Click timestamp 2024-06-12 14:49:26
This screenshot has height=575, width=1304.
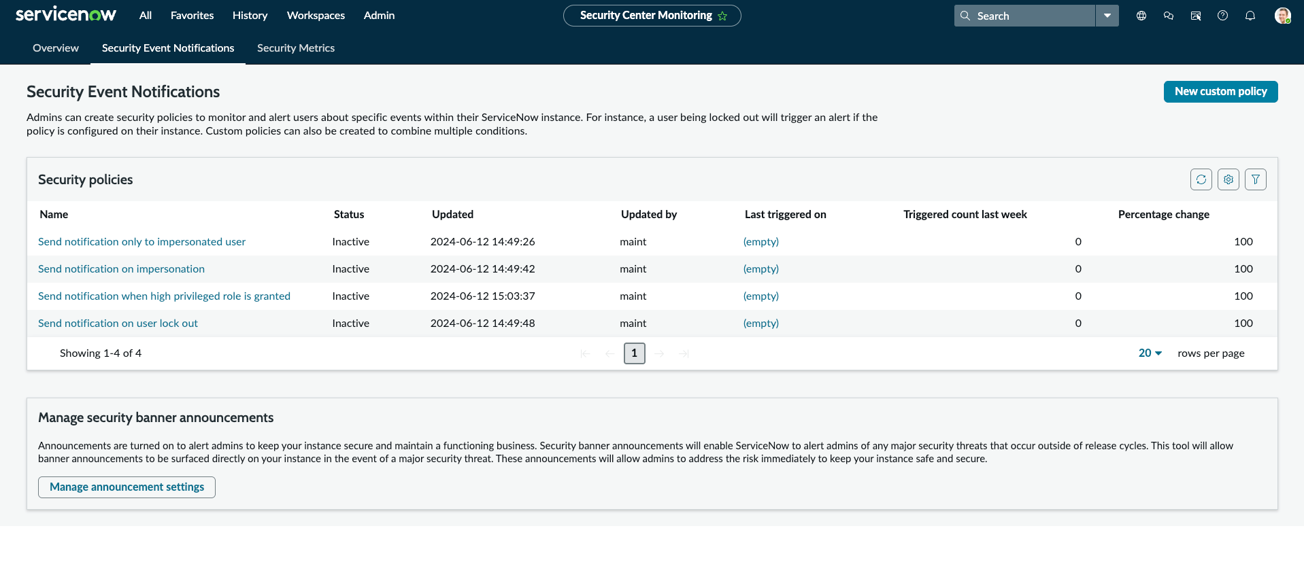coord(483,242)
